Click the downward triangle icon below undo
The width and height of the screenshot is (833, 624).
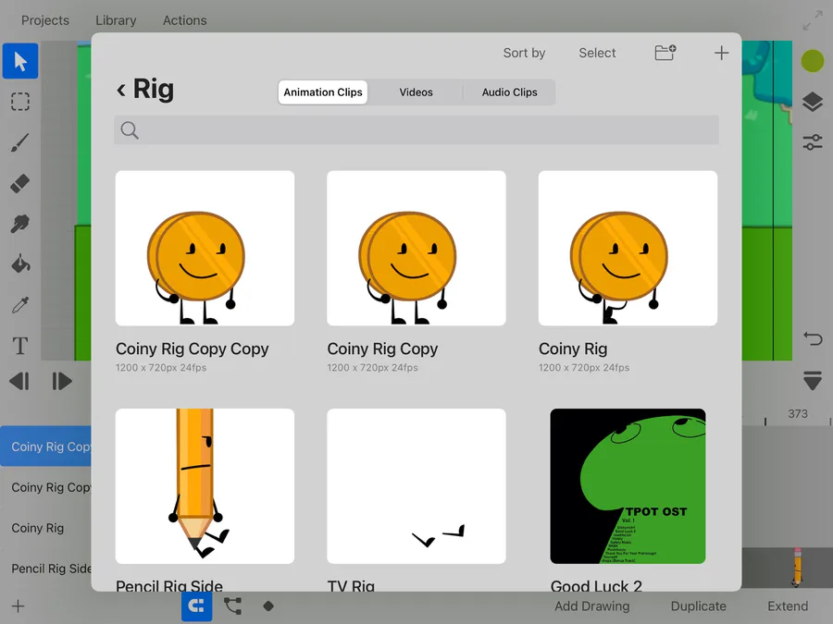coord(813,381)
